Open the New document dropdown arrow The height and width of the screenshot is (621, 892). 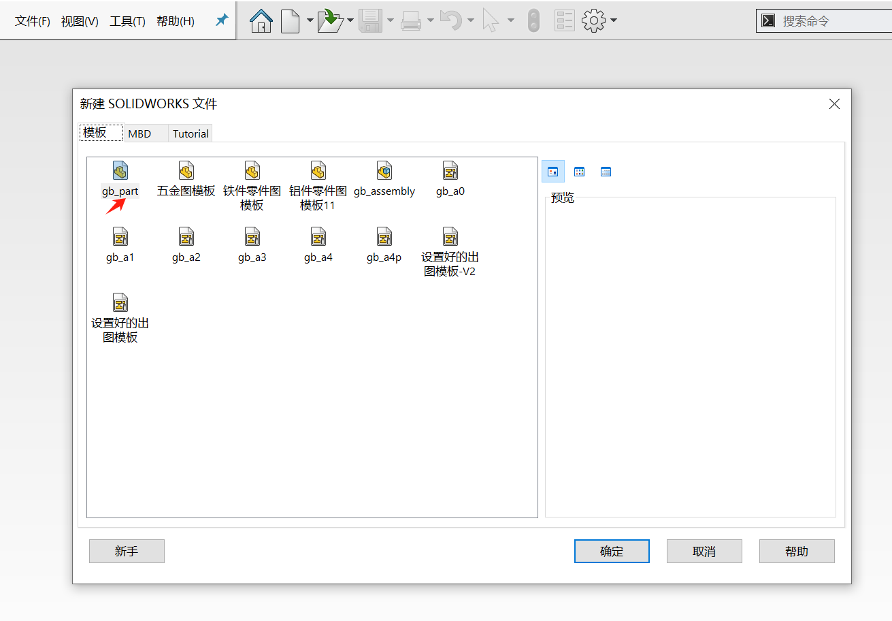pos(310,20)
